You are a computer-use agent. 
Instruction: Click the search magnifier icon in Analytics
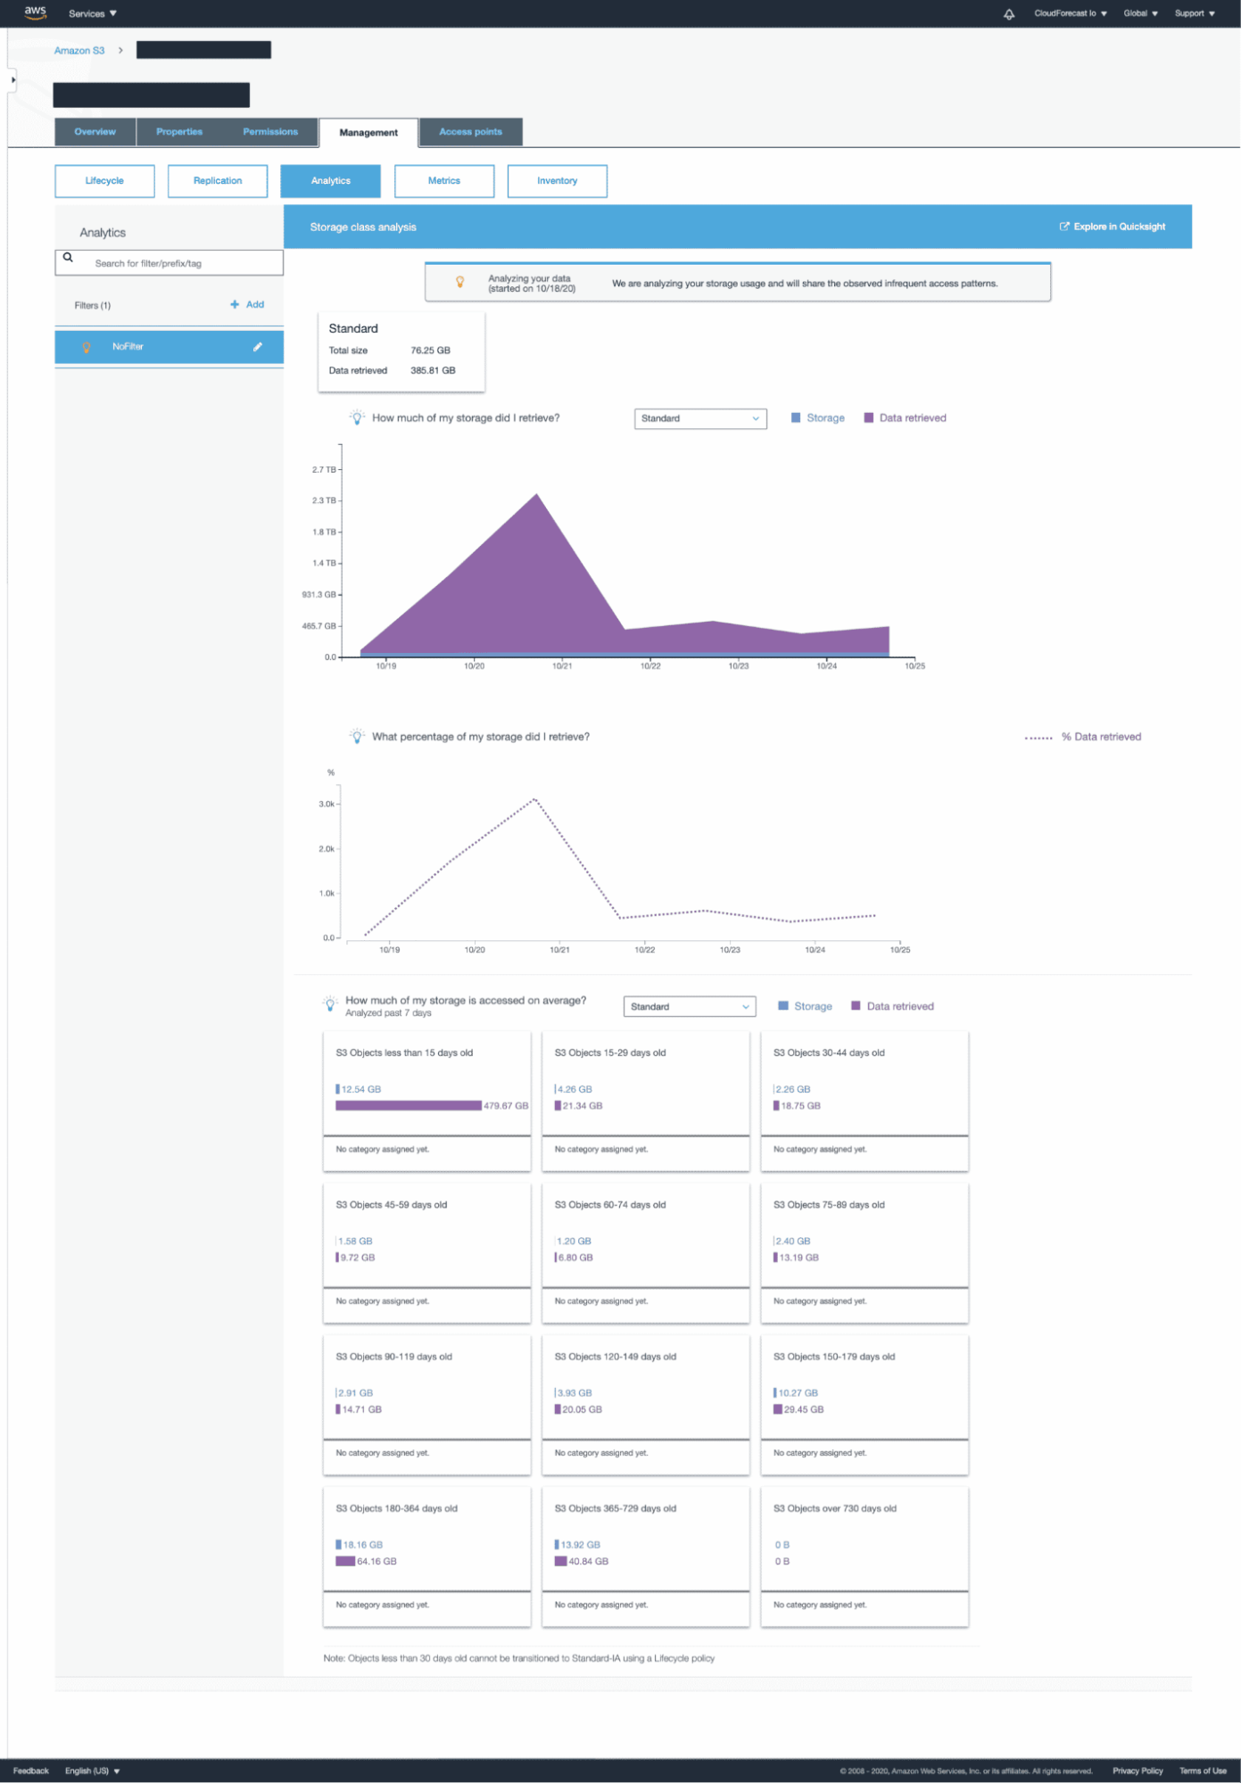click(x=68, y=258)
